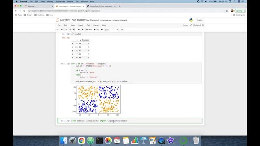
Task: Close the non-linearity Jupyter tab
Action: (x=84, y=6)
